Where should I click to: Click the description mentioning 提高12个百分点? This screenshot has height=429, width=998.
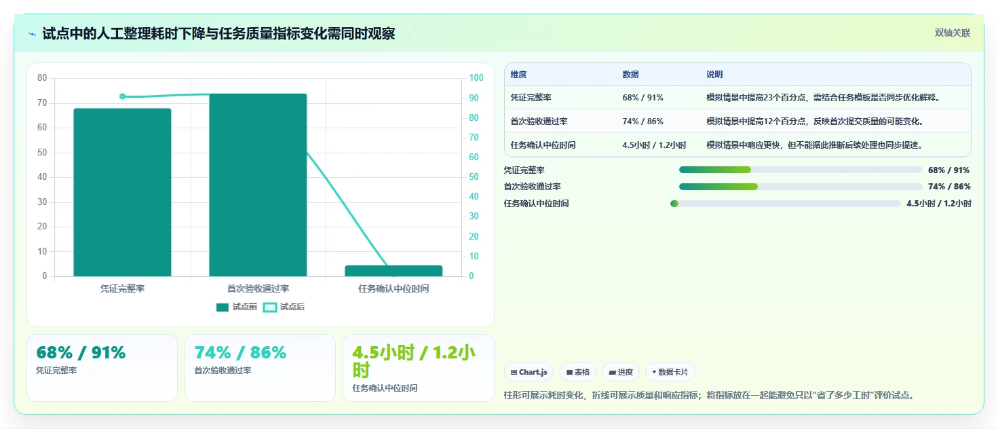pos(815,122)
